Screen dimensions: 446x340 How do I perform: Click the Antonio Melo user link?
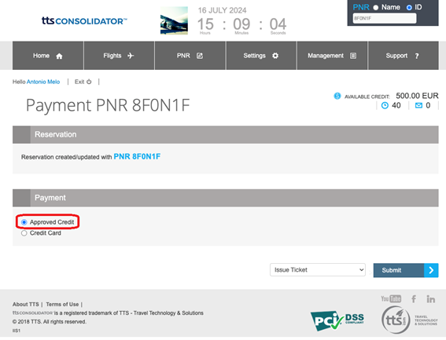[x=43, y=82]
